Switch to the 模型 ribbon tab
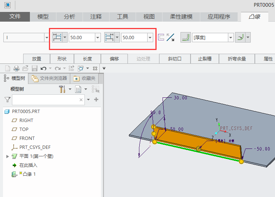 (43, 17)
